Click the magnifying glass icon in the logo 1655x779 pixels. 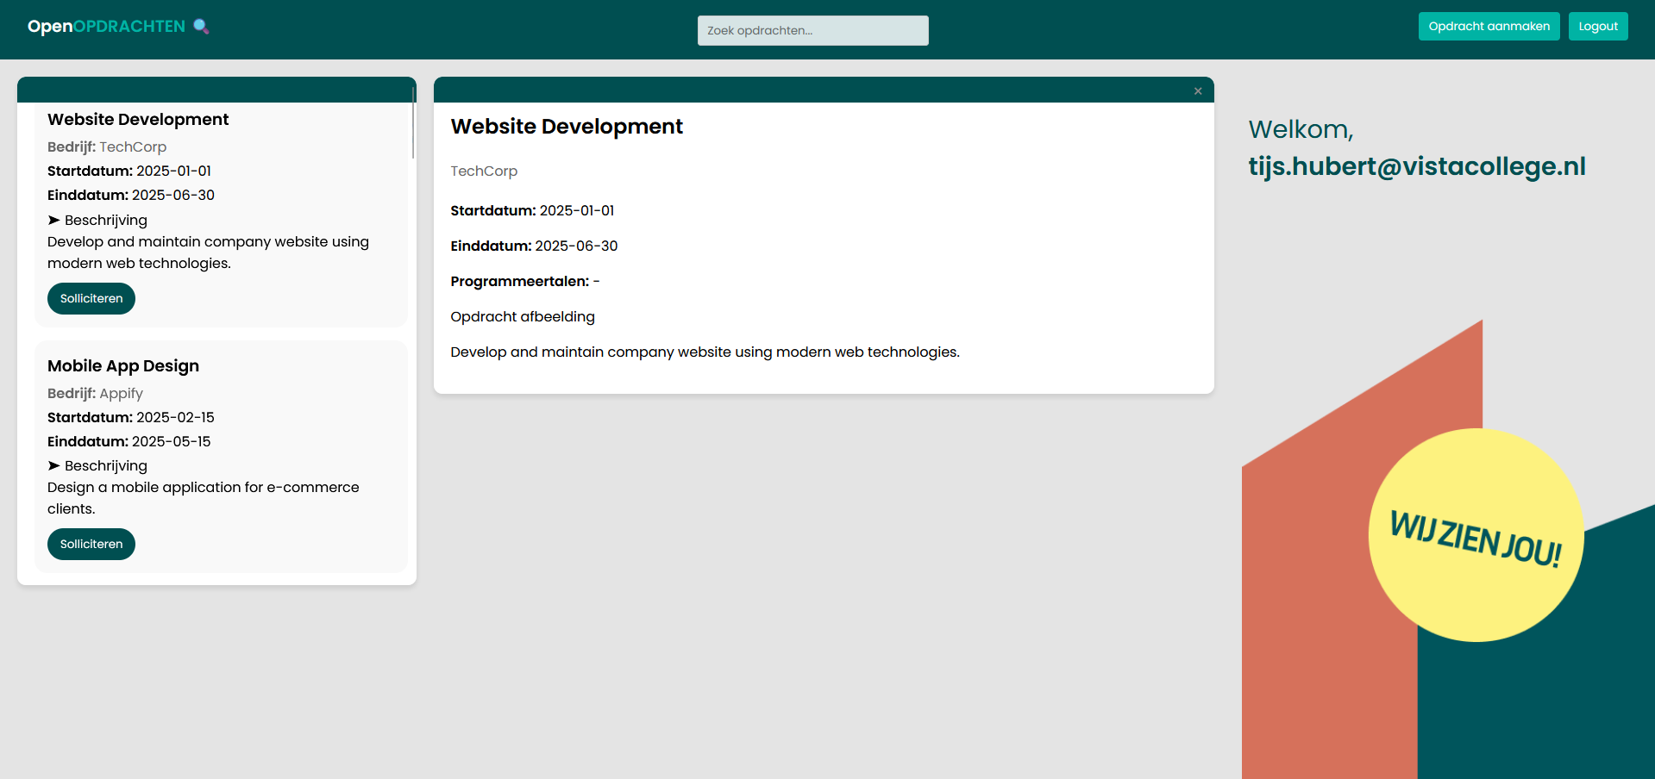[202, 26]
